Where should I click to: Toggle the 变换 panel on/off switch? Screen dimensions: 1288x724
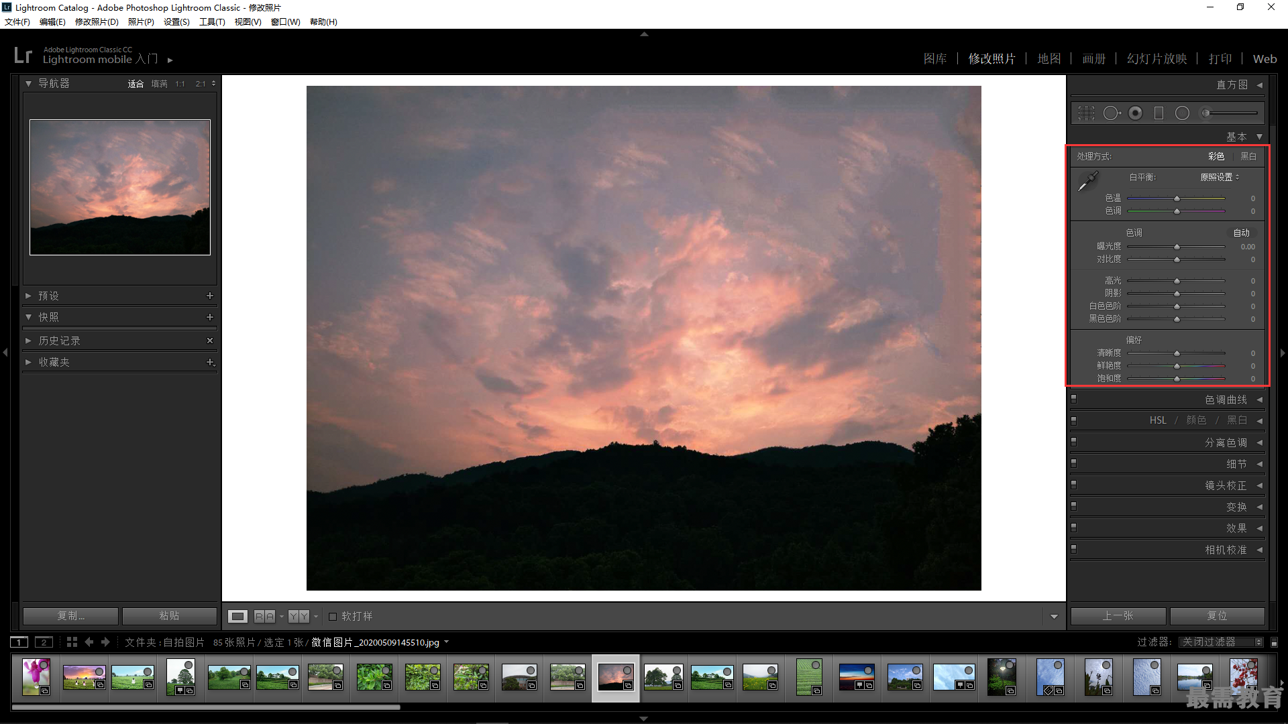click(x=1074, y=507)
